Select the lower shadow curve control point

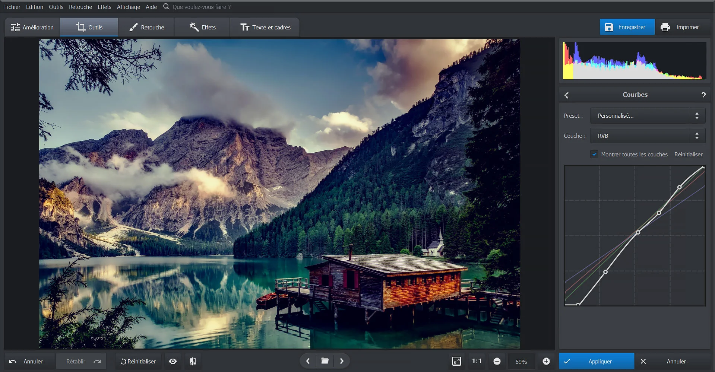pyautogui.click(x=605, y=272)
